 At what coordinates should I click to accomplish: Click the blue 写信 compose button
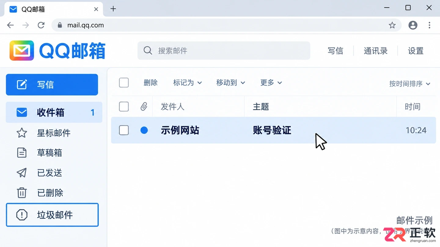(x=52, y=84)
